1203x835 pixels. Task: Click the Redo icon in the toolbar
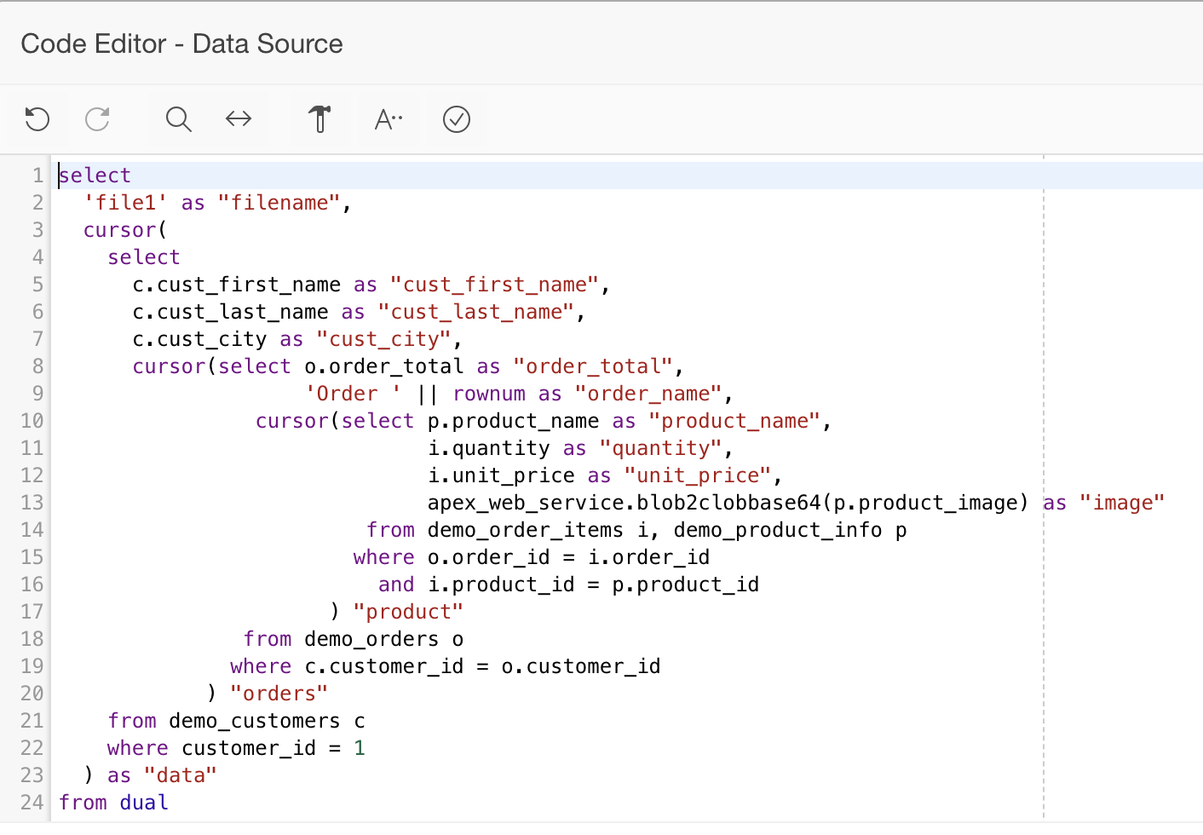click(x=97, y=119)
